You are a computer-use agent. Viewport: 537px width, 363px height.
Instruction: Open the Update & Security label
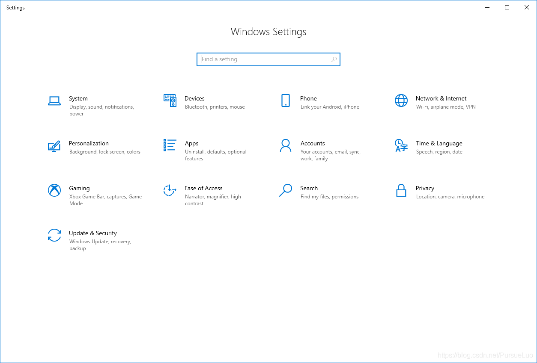93,233
